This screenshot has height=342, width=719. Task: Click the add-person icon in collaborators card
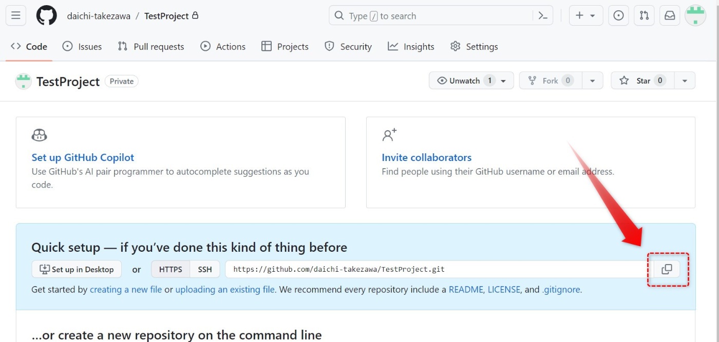(x=390, y=135)
